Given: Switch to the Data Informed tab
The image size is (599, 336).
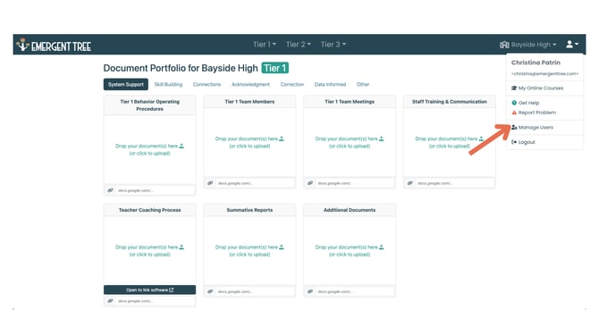Looking at the screenshot, I should [x=330, y=84].
